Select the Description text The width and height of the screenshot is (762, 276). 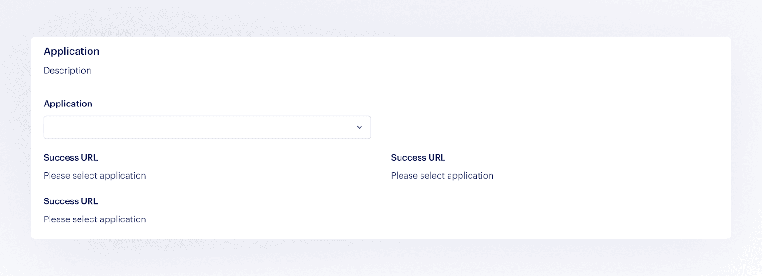click(x=67, y=70)
